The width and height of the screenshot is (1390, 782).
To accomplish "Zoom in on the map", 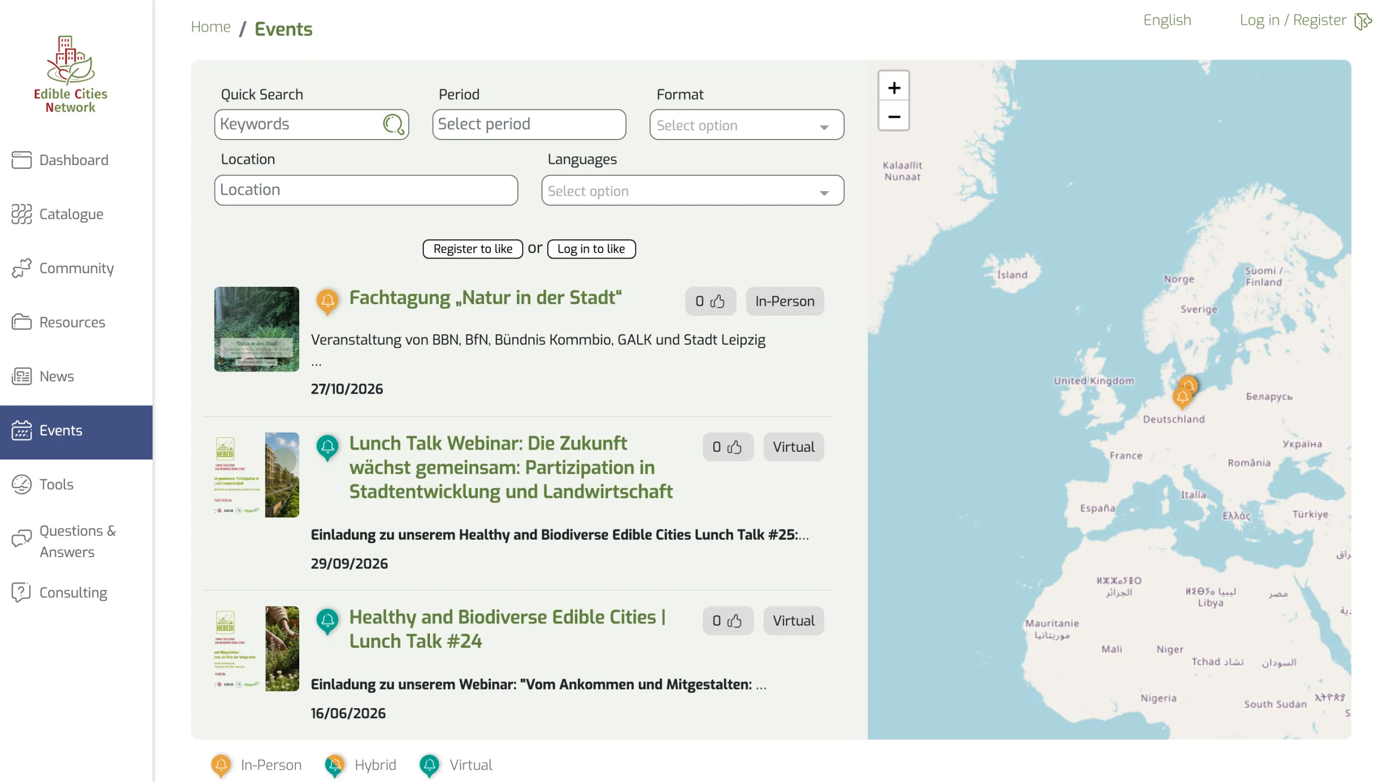I will pos(894,87).
